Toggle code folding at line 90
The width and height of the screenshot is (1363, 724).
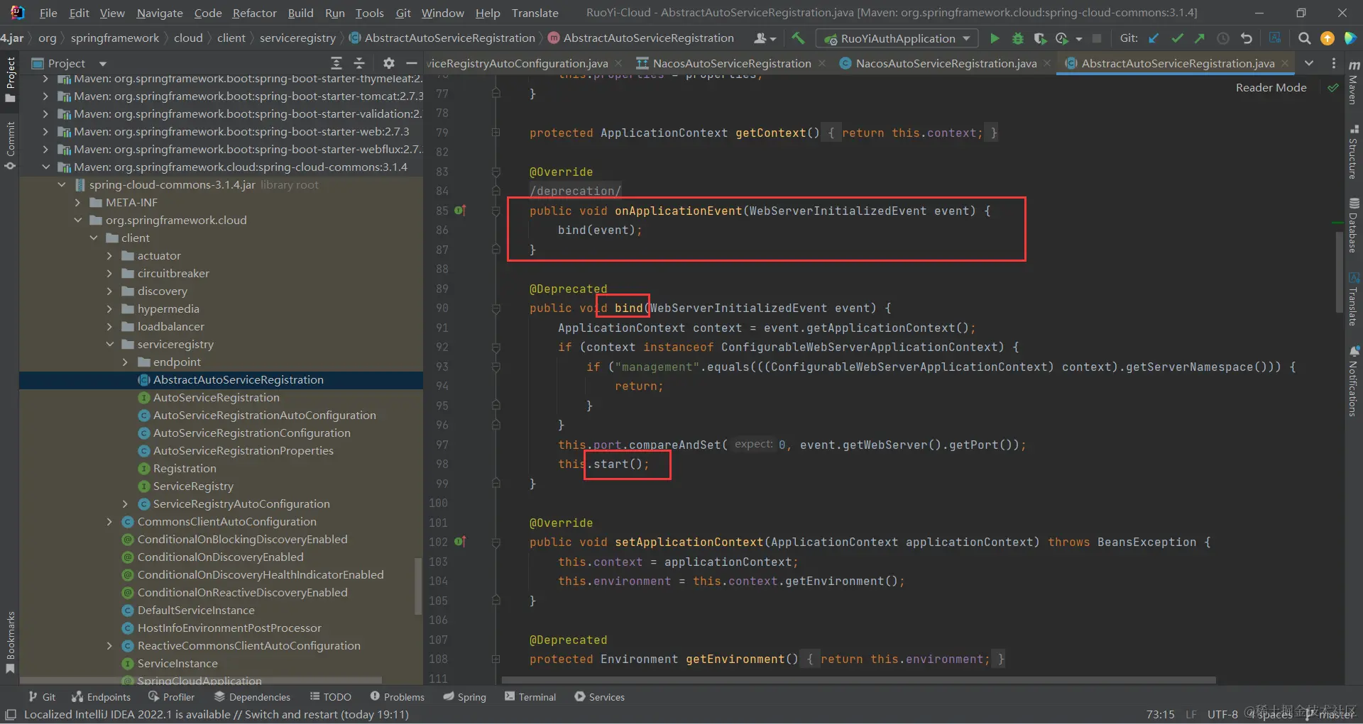point(496,308)
